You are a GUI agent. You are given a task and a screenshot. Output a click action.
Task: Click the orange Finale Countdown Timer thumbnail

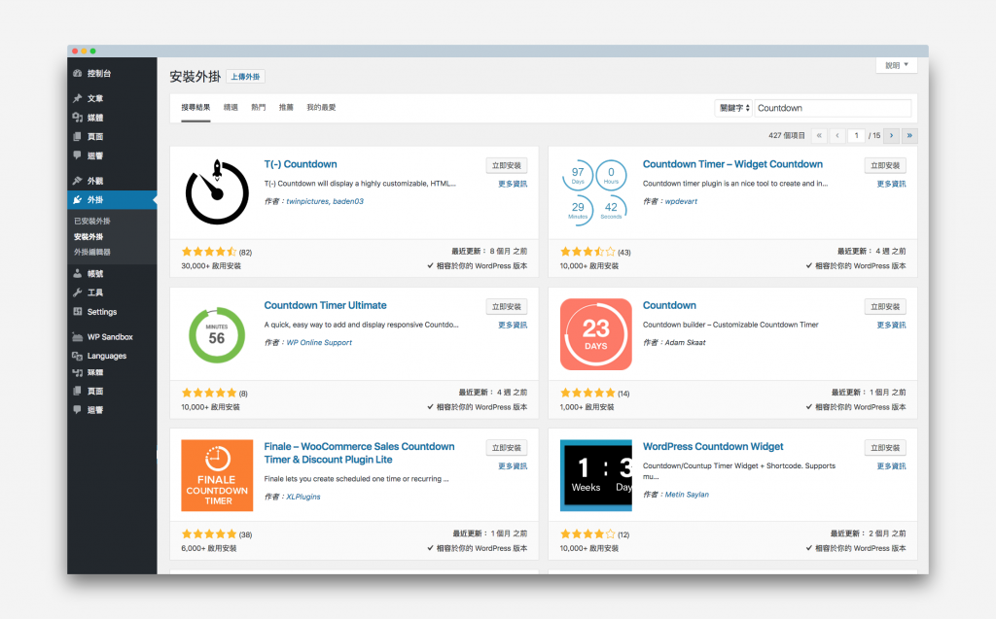coord(217,475)
